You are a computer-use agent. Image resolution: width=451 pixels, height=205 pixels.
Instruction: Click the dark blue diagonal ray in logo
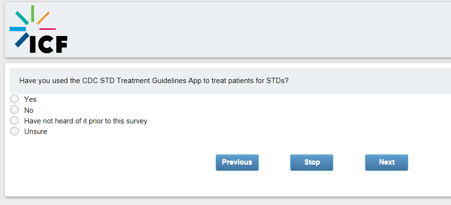click(22, 40)
